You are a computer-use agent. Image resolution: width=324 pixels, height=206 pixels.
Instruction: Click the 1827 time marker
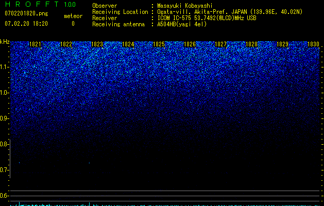coord(220,44)
